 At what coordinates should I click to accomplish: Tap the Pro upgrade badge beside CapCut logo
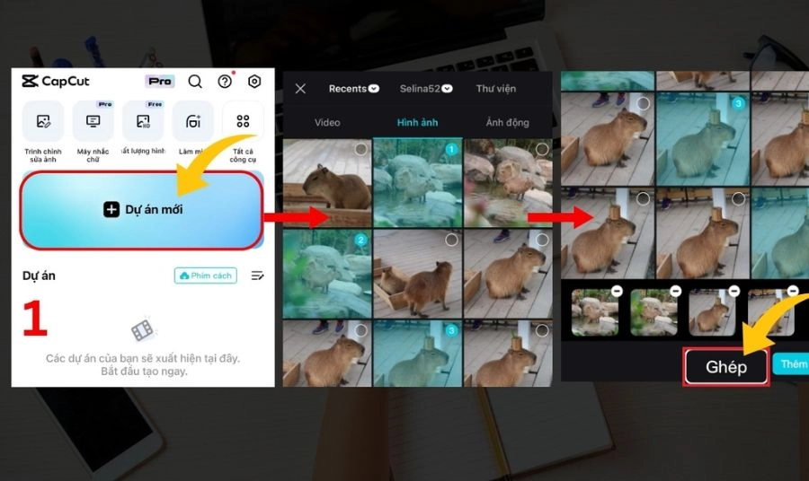coord(159,82)
